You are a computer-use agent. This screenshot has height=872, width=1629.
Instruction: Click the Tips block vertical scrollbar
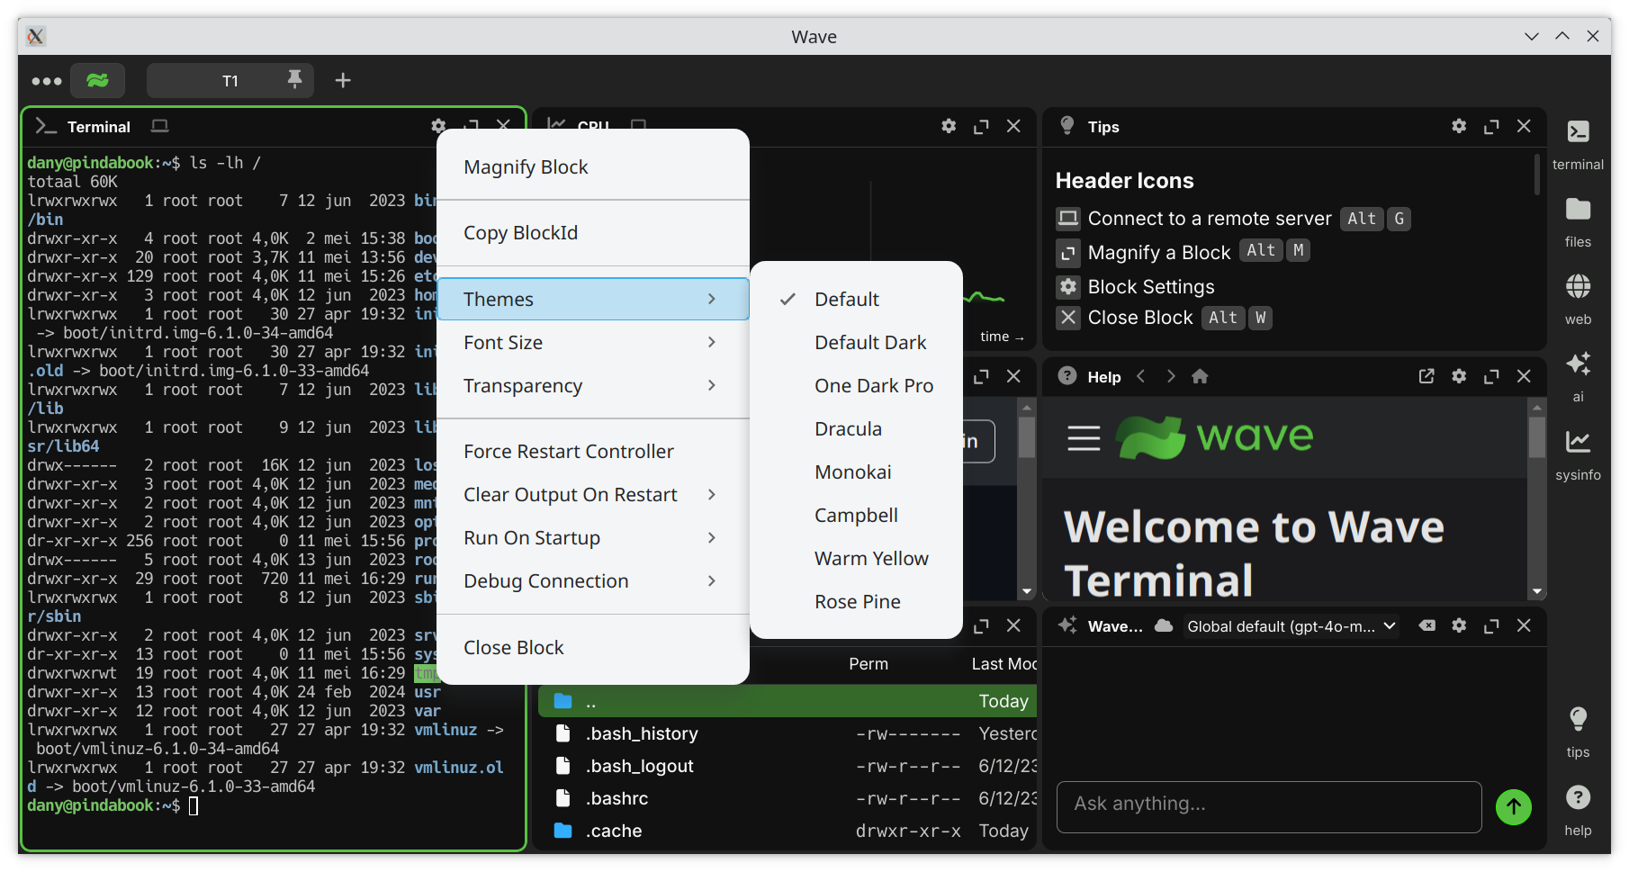tap(1537, 174)
